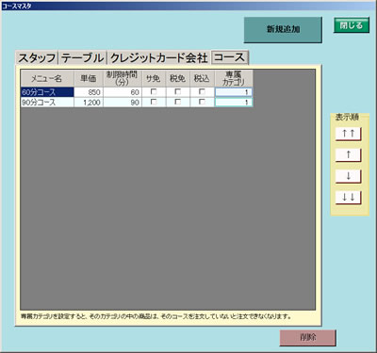Toggle サ免 checkbox for 60分コース
The width and height of the screenshot is (377, 353).
tap(154, 92)
